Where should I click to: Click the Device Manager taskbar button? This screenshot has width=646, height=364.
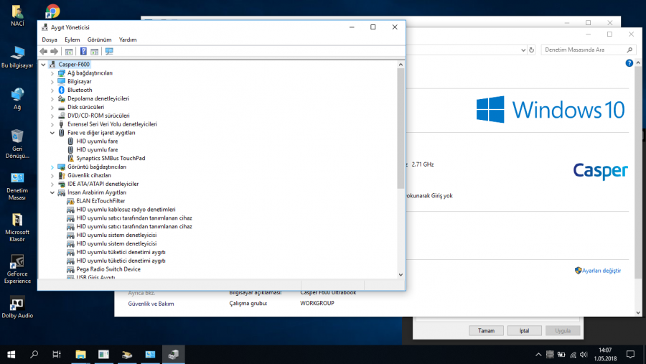174,355
